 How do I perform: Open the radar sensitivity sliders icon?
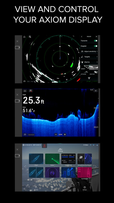(x=24, y=81)
